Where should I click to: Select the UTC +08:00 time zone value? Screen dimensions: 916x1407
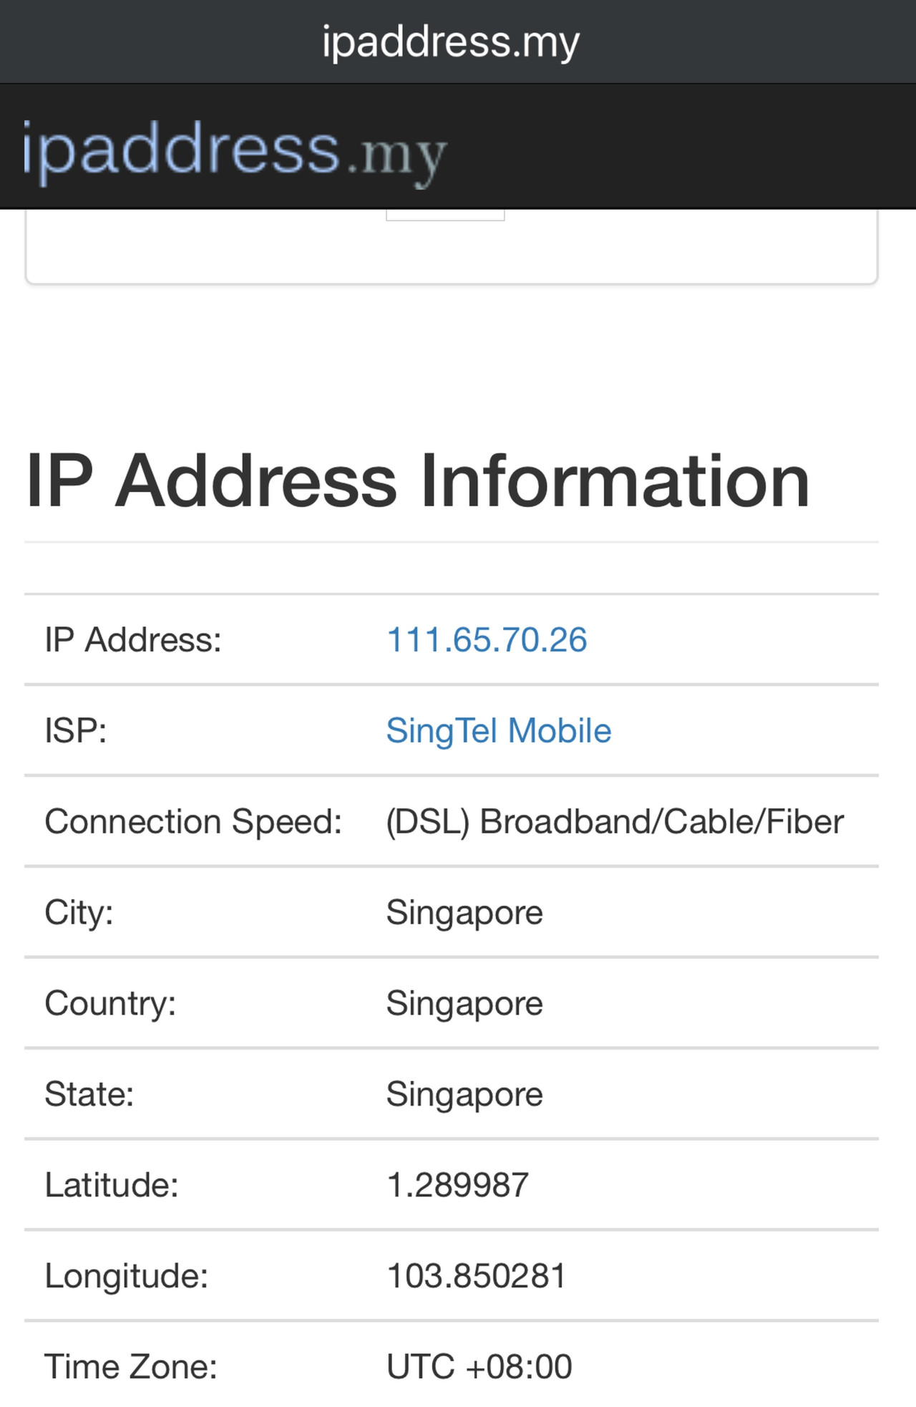[x=479, y=1367]
